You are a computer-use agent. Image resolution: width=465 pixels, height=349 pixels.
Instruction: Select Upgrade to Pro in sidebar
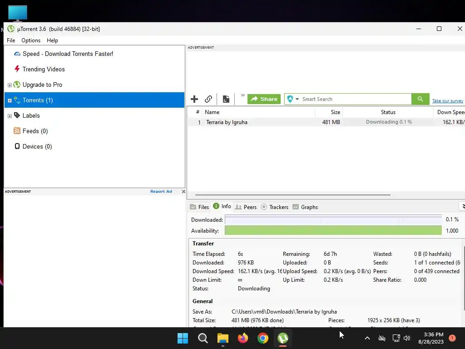(42, 85)
